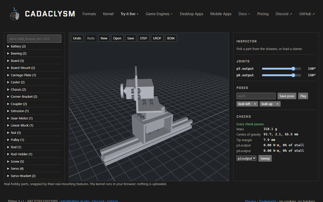Play the saved poses
The height and width of the screenshot is (202, 323).
(303, 96)
